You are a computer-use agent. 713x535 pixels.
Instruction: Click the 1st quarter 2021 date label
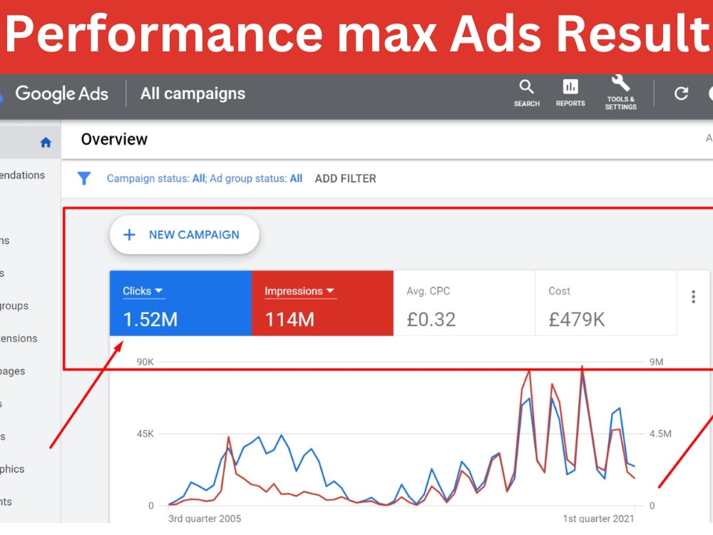tap(598, 519)
